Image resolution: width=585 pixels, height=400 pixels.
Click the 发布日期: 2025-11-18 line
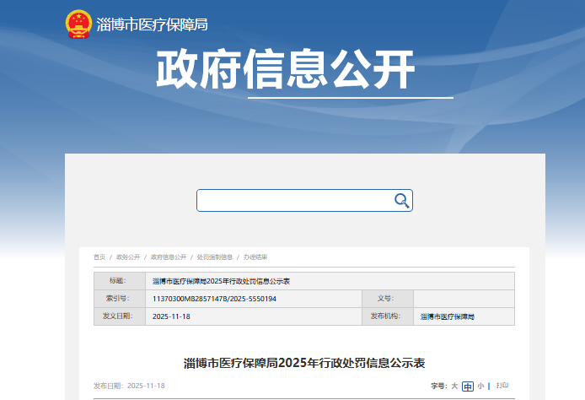point(129,386)
